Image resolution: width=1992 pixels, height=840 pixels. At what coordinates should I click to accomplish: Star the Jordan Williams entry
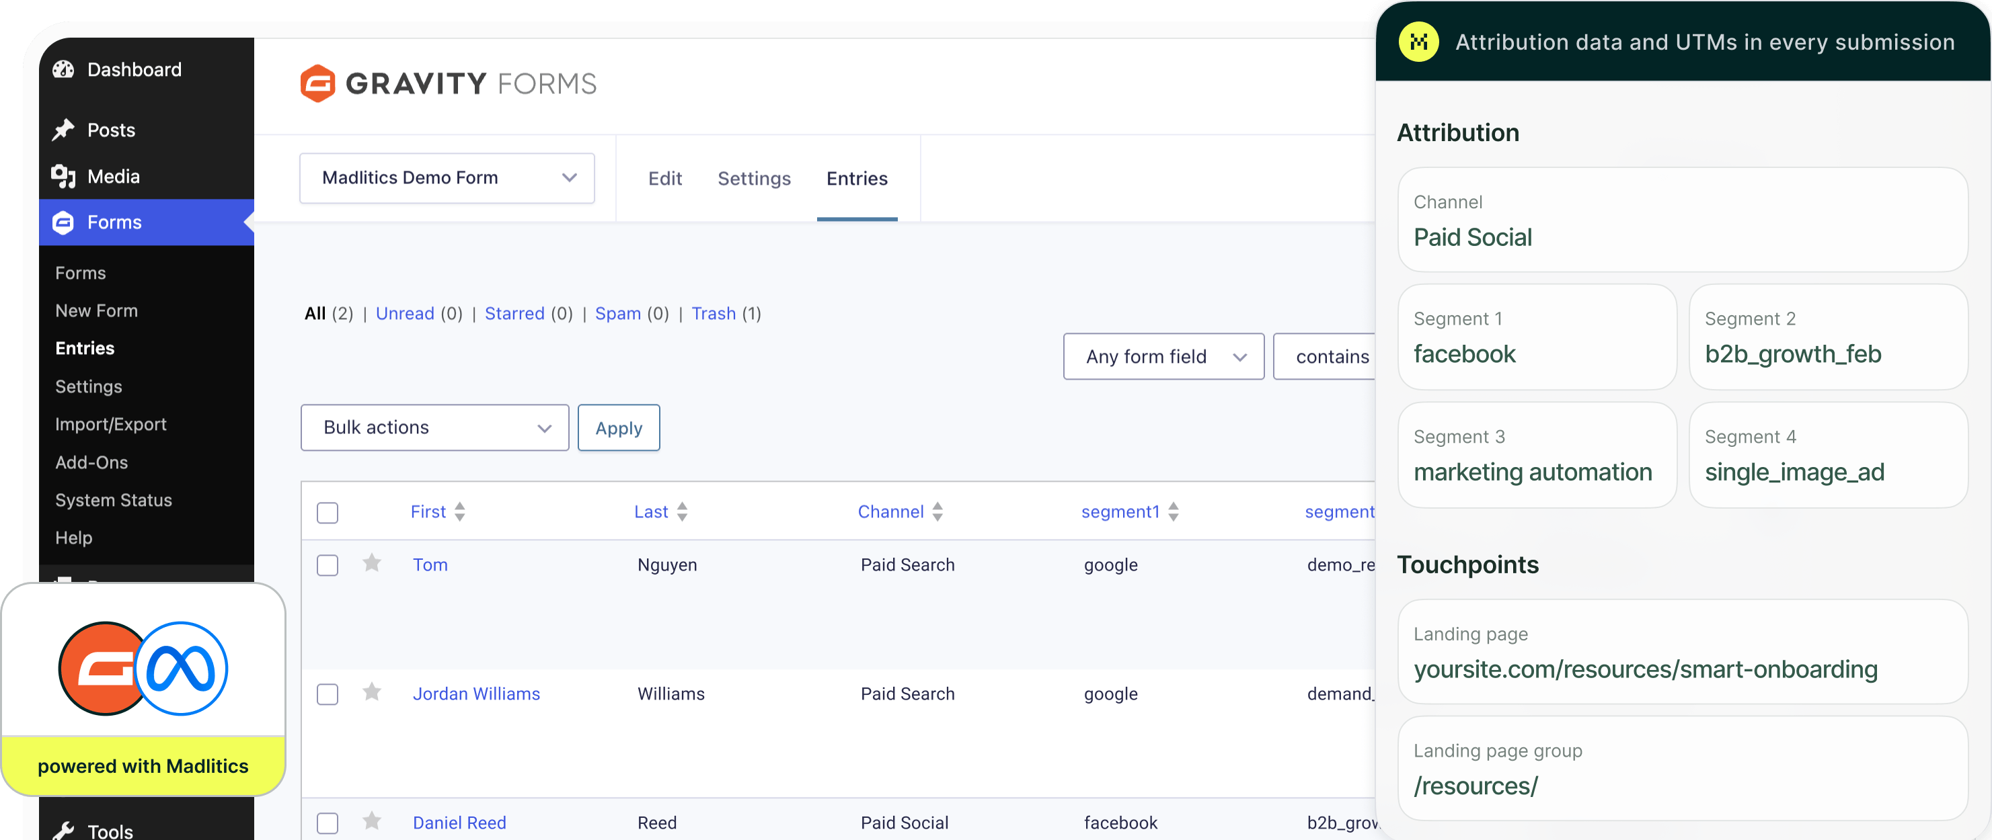[372, 692]
